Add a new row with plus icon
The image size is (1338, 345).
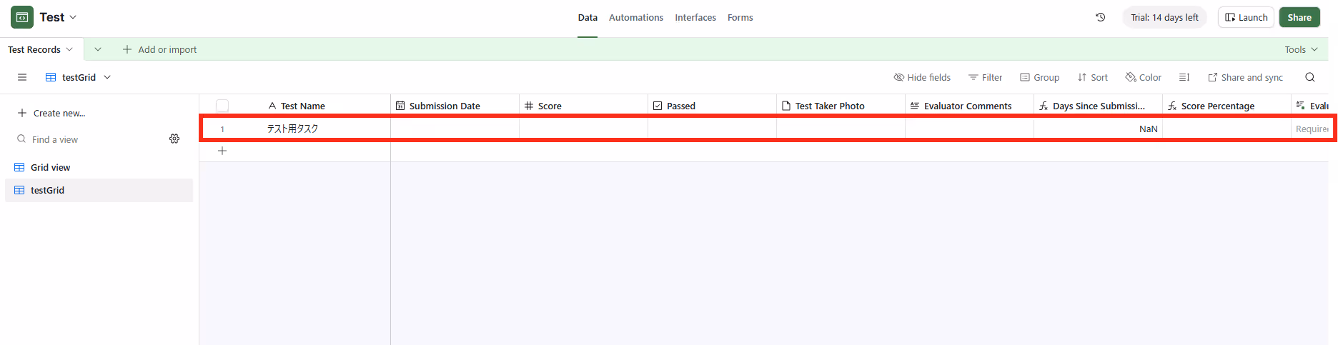click(222, 151)
